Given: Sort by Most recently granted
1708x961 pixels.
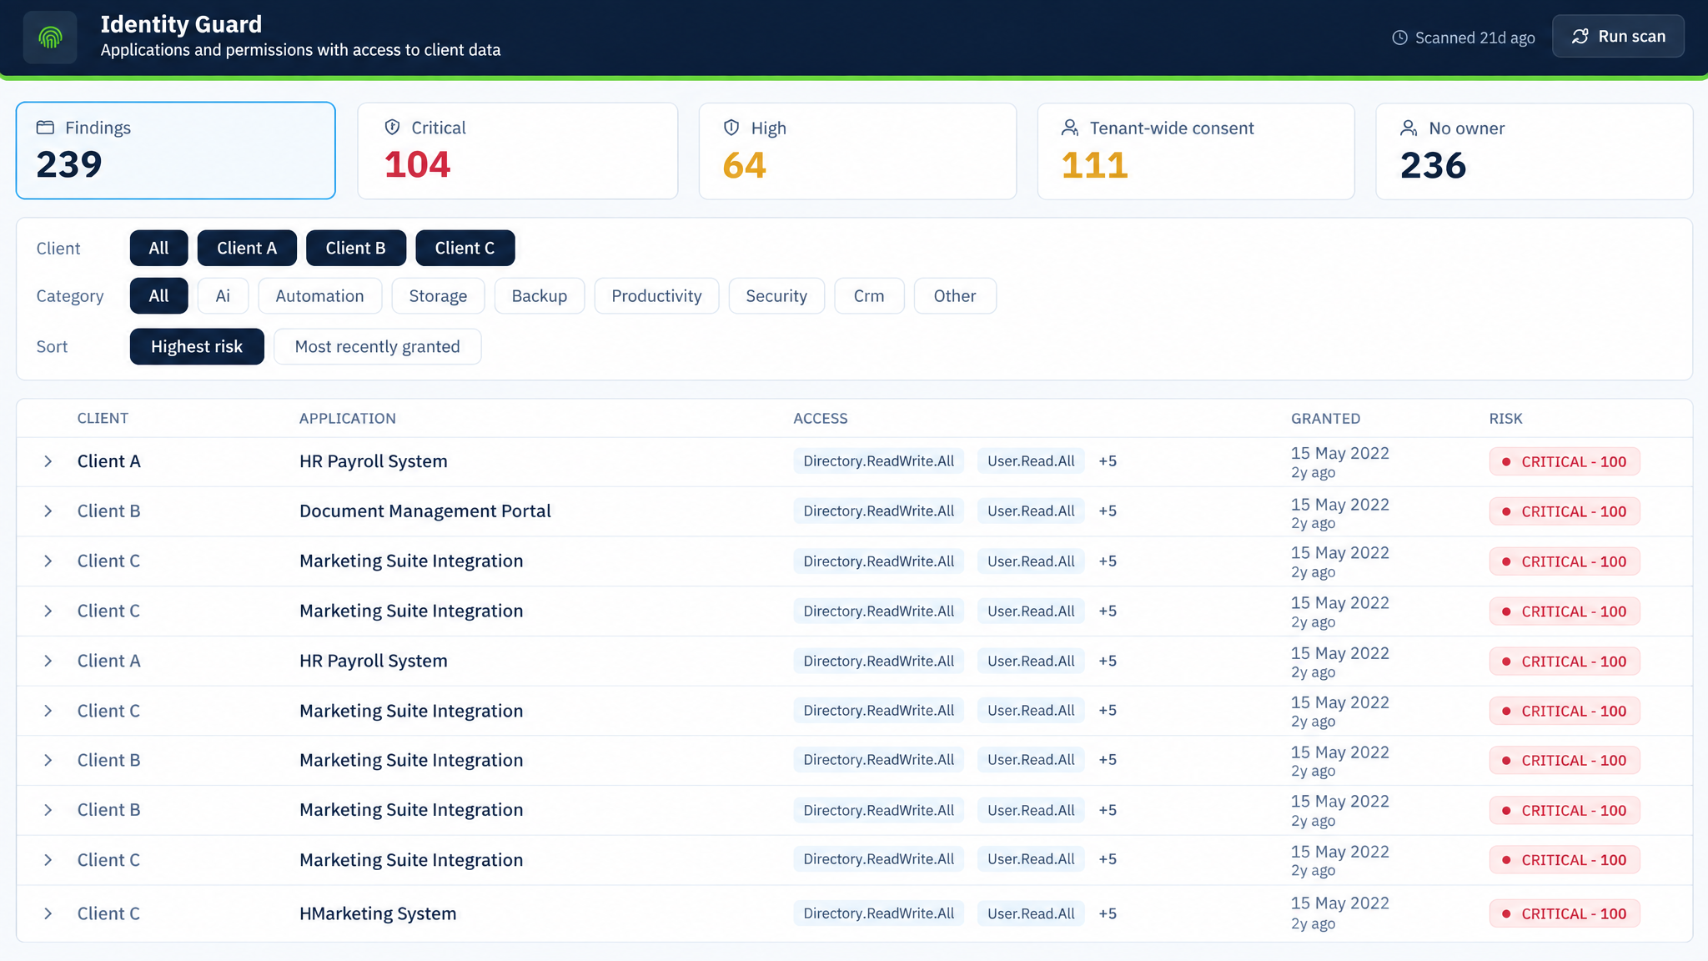Looking at the screenshot, I should 377,346.
